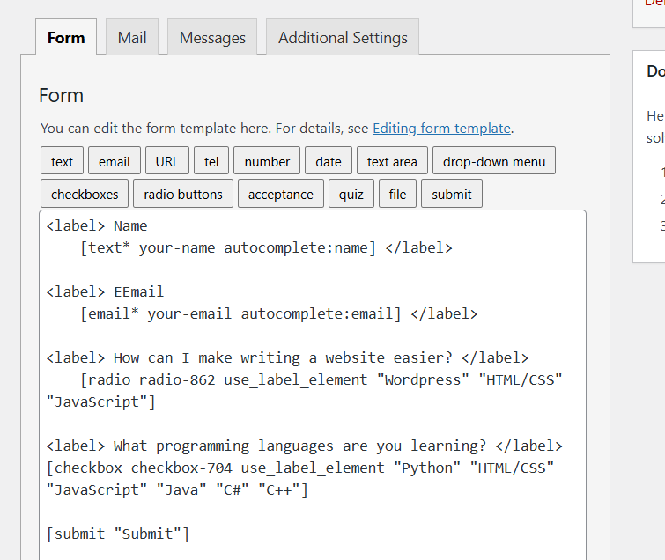Add a file upload tag
The height and width of the screenshot is (560, 665).
398,194
